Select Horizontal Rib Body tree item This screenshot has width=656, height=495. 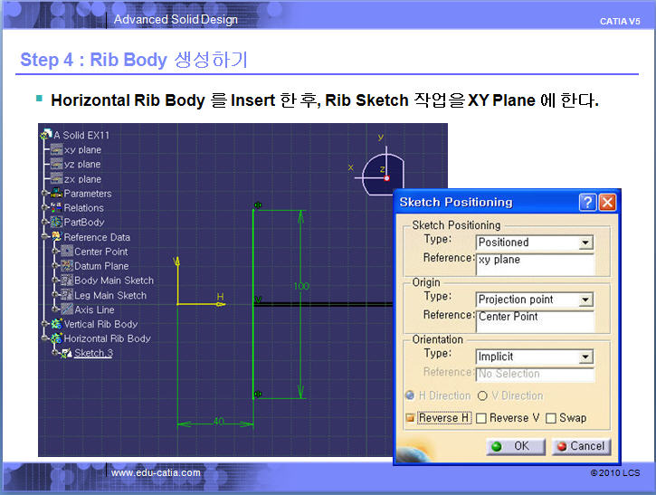107,338
